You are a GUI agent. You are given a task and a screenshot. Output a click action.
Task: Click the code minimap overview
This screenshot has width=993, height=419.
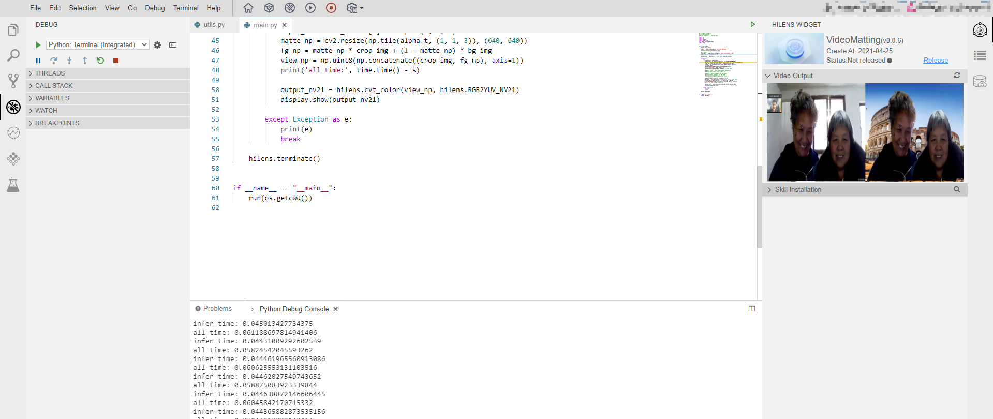click(x=728, y=65)
